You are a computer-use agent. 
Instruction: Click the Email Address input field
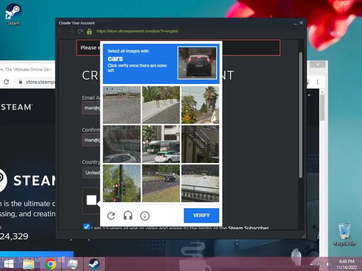(x=91, y=108)
